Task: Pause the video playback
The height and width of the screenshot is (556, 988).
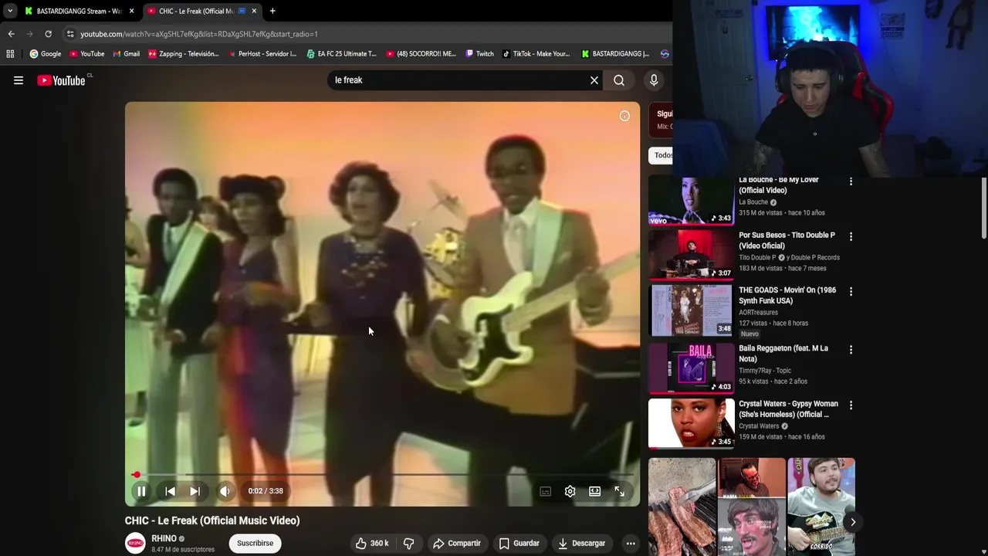Action: pos(141,491)
